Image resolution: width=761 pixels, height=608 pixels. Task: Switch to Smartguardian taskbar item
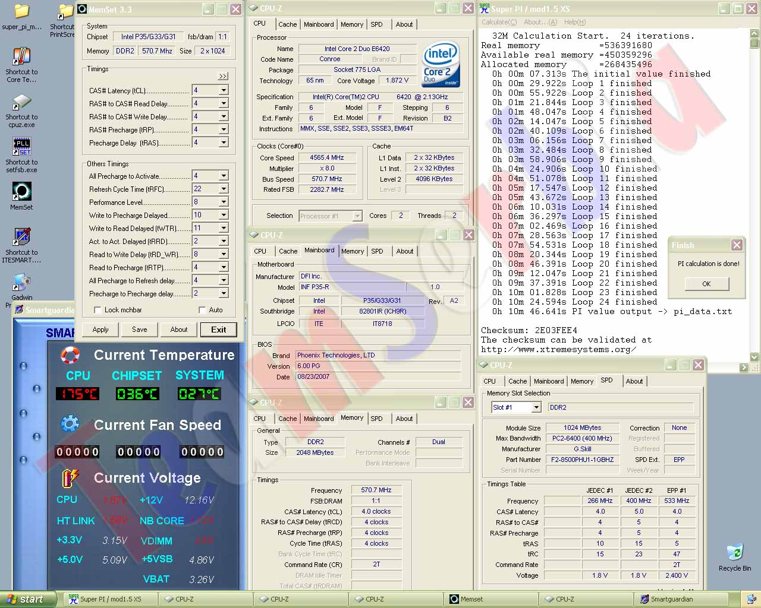681,599
